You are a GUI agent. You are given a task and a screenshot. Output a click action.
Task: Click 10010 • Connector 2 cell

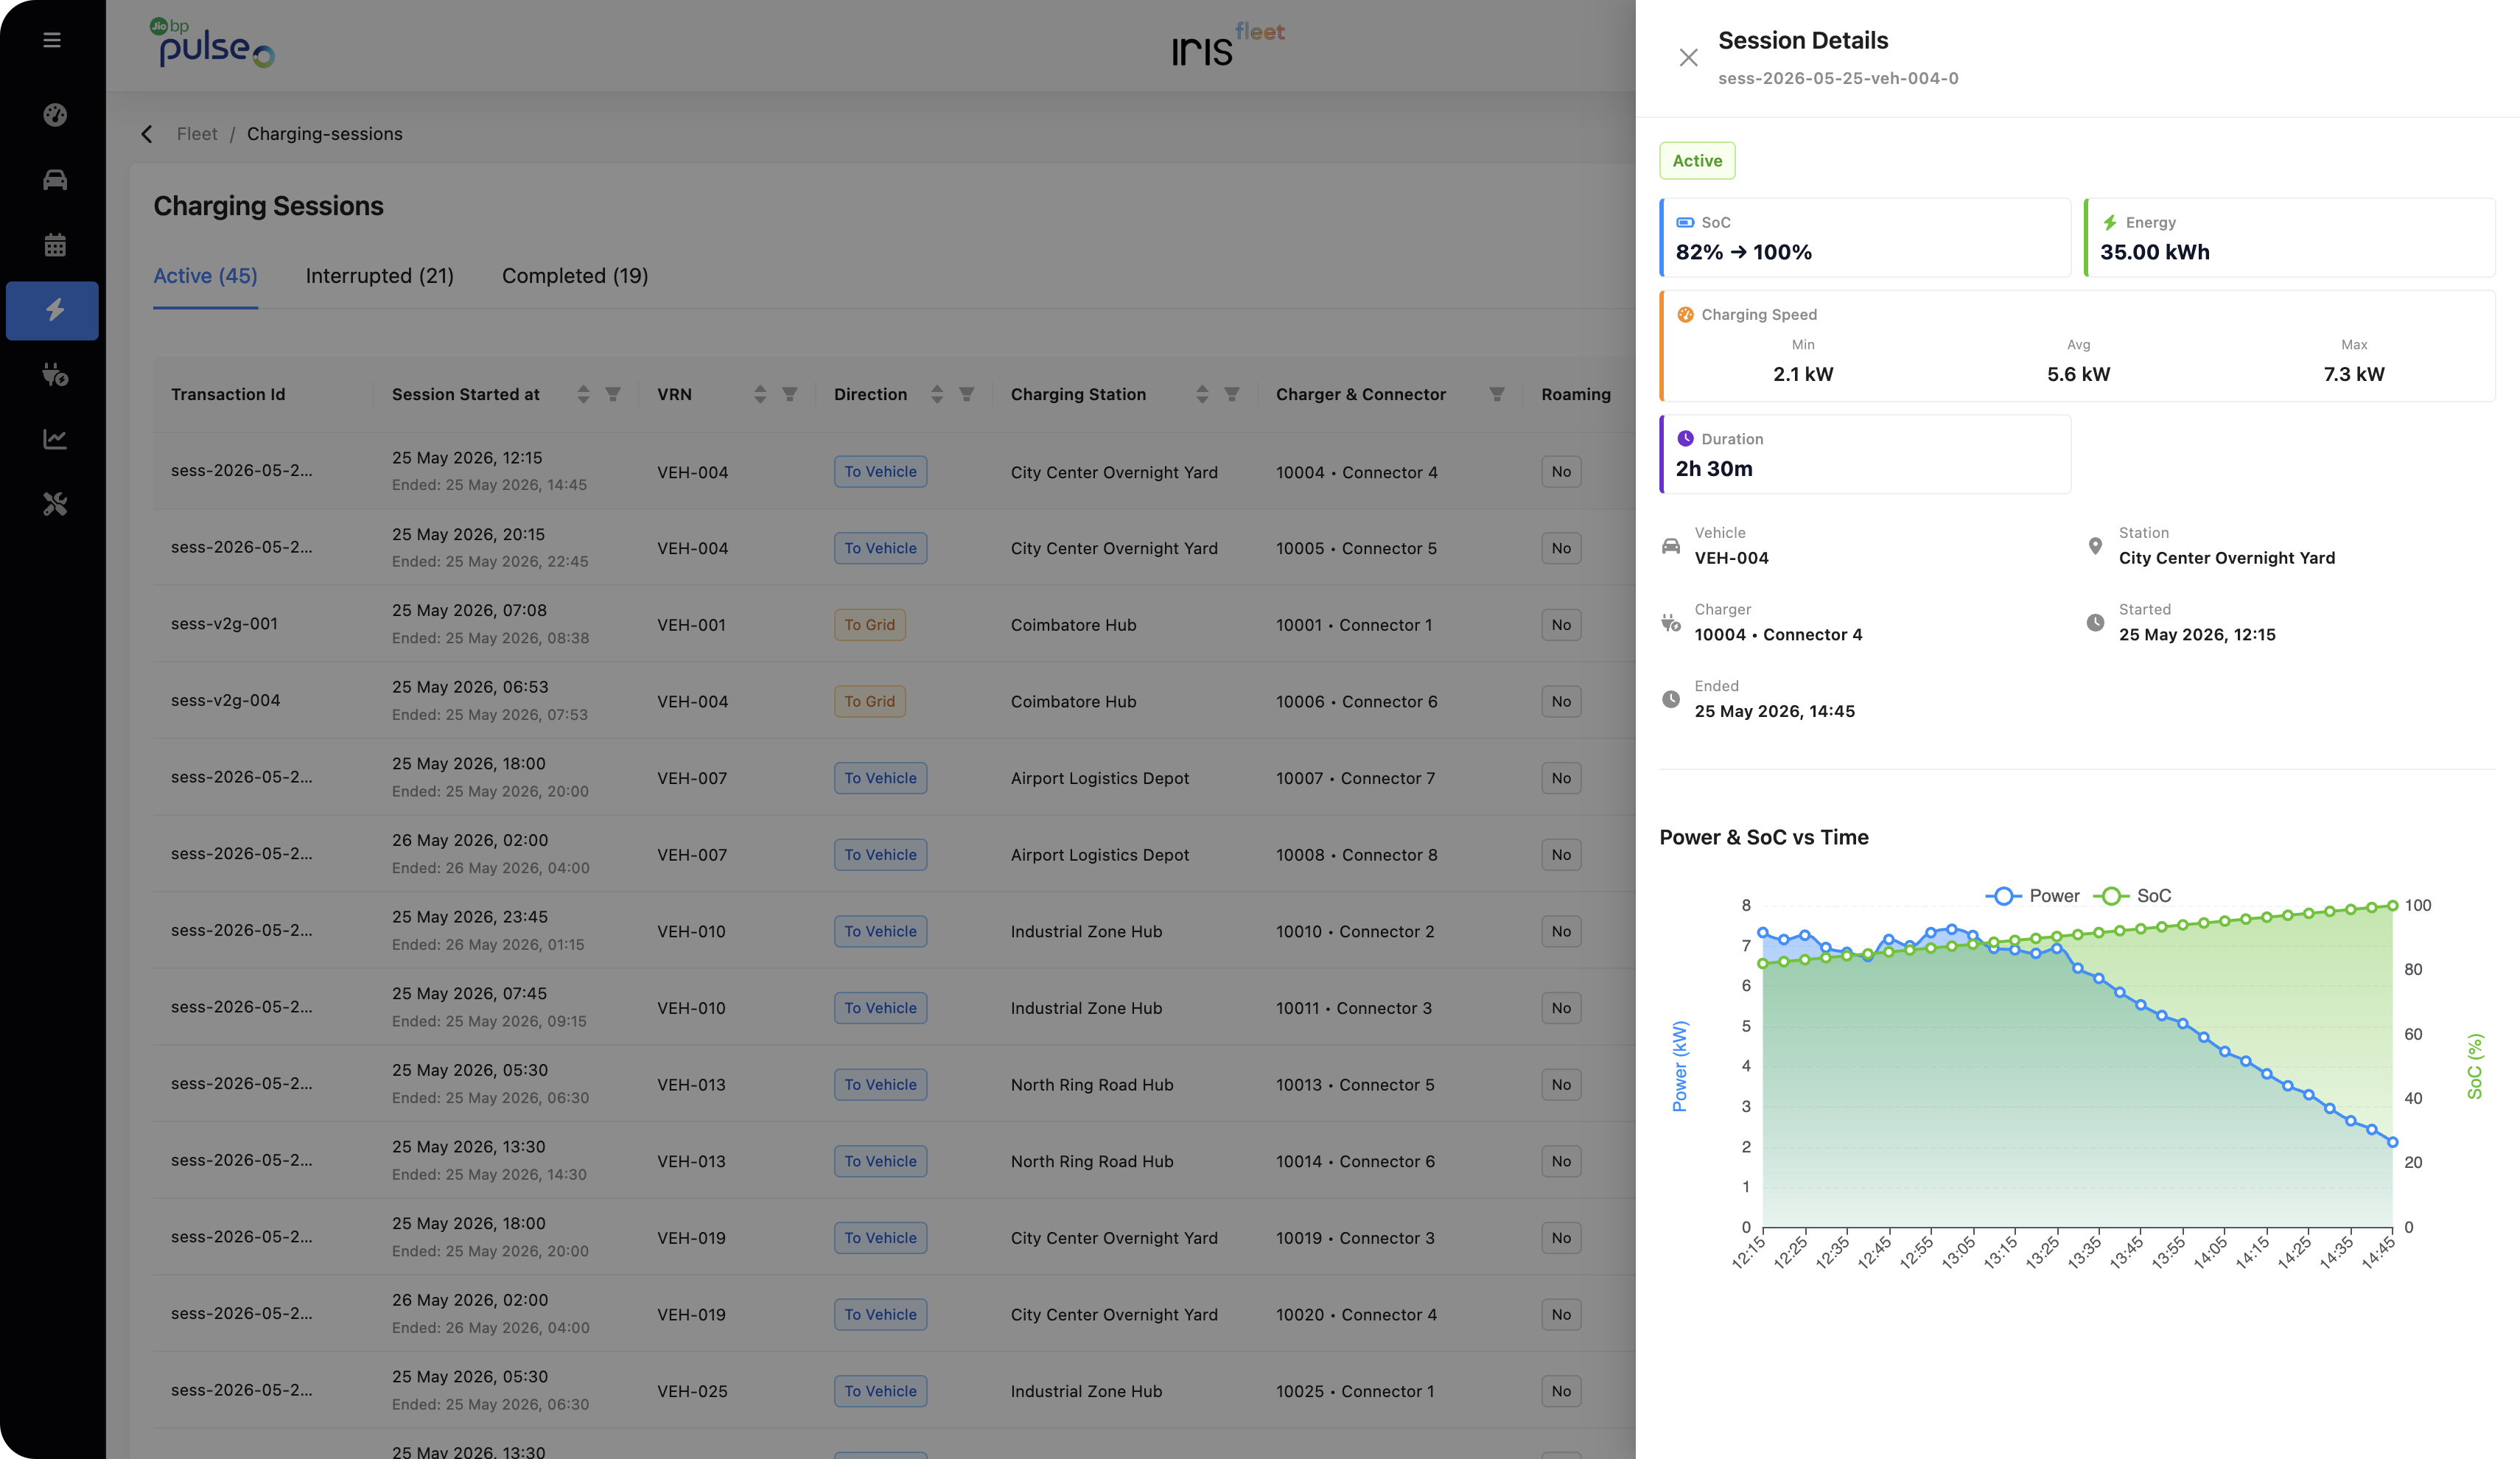coord(1355,931)
